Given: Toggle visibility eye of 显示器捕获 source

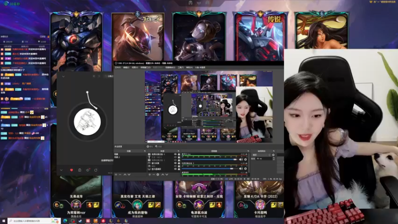Looking at the screenshot, I should point(175,169).
